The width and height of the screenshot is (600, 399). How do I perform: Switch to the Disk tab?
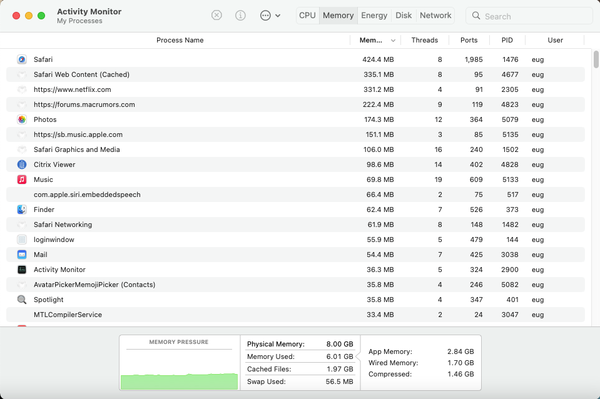pos(404,15)
